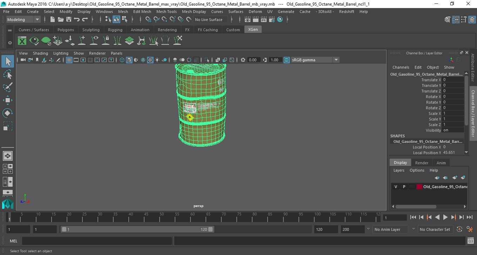The image size is (477, 255).
Task: Toggle layer playback P box
Action: tap(404, 187)
